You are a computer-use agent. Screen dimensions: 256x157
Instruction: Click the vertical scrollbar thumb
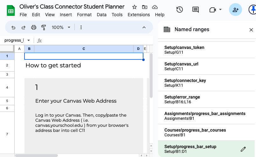(x=151, y=75)
